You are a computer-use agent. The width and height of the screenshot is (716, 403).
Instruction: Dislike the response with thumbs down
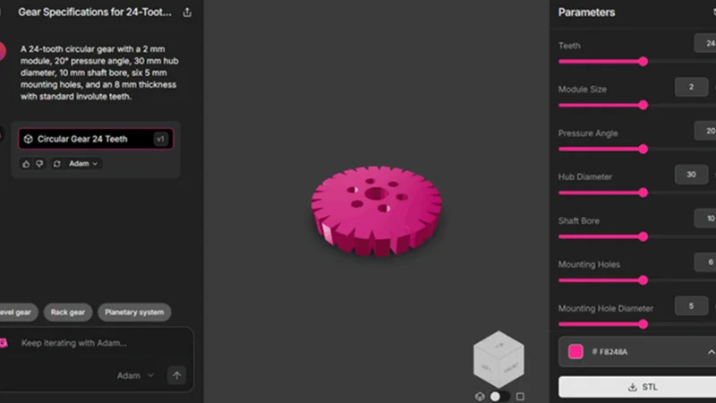click(39, 164)
